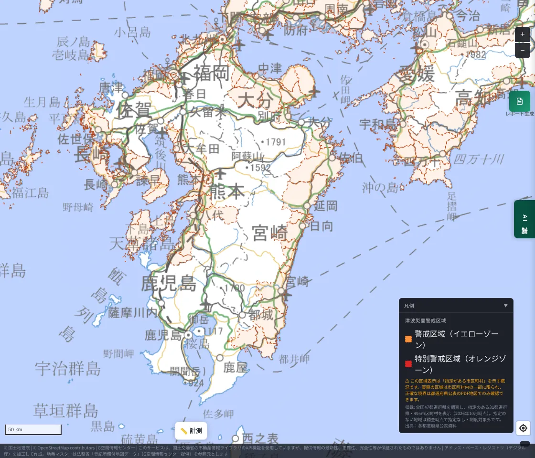The height and width of the screenshot is (458, 535).
Task: Click the 桜島 label on the map
Action: pyautogui.click(x=198, y=343)
